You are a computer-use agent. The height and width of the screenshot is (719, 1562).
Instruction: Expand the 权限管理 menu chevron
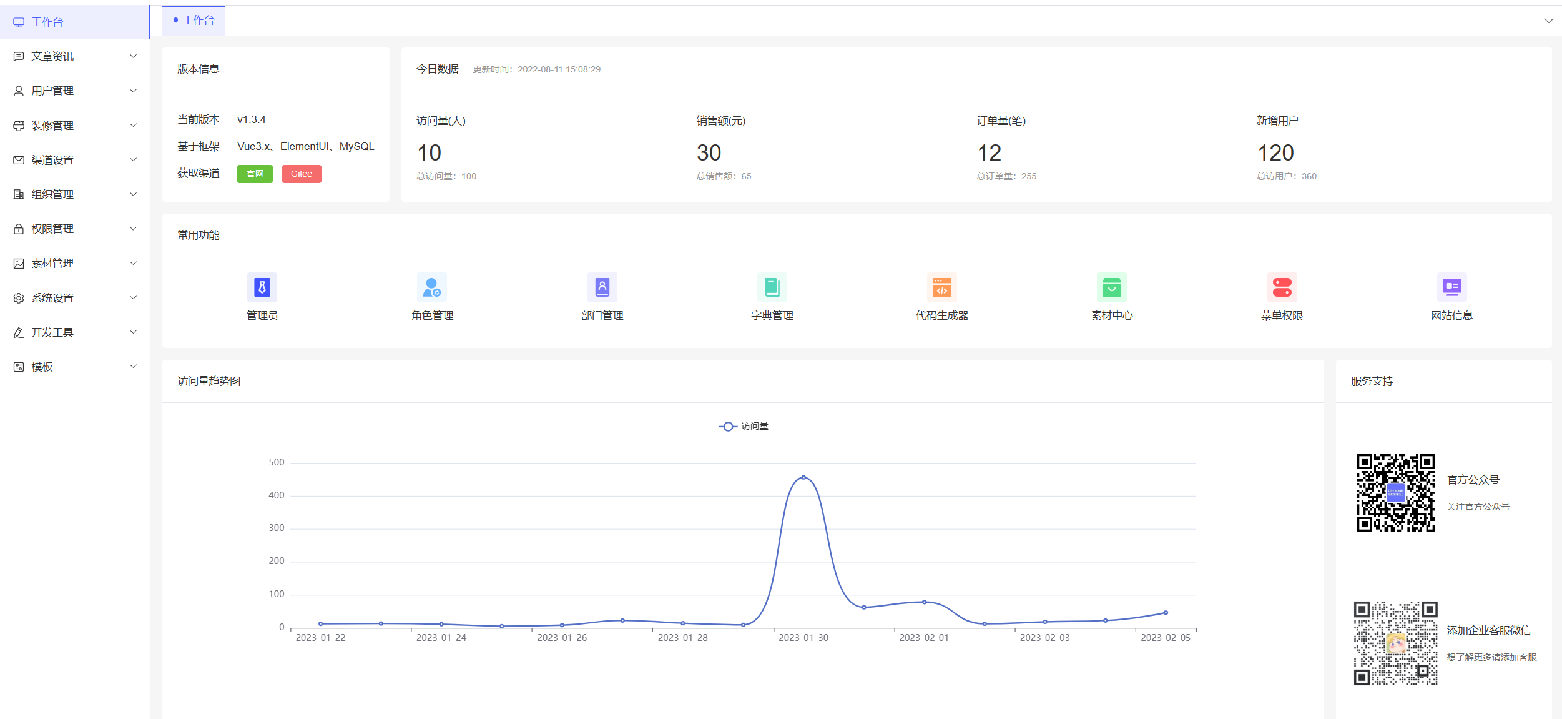[x=133, y=229]
